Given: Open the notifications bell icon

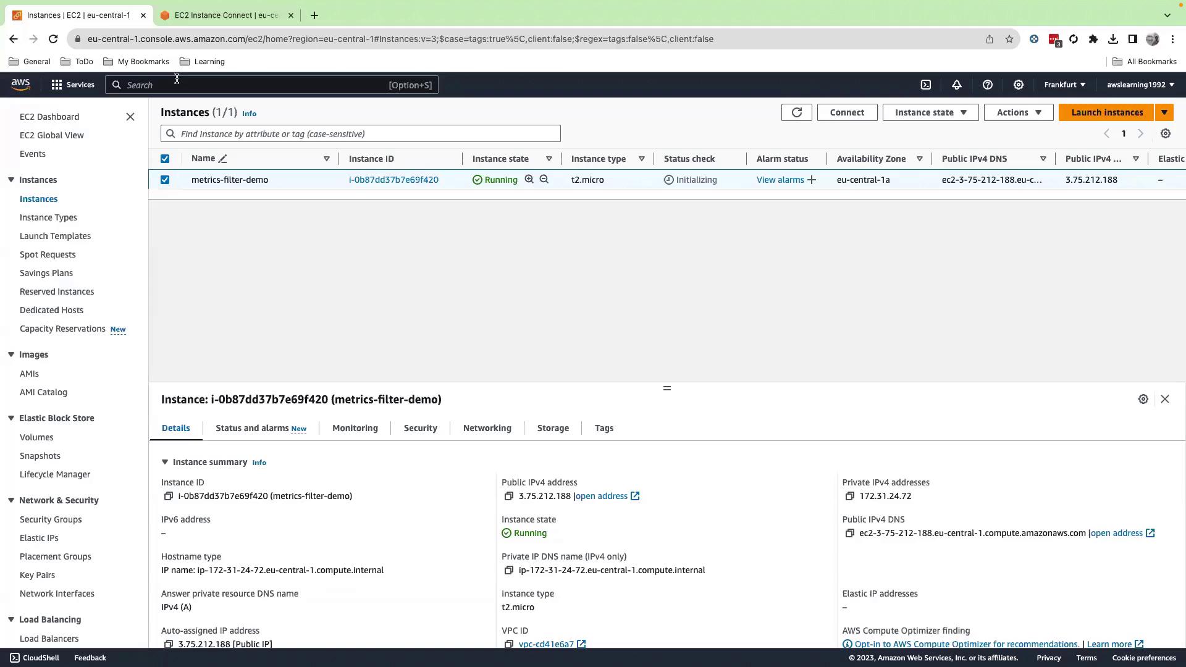Looking at the screenshot, I should click(956, 85).
